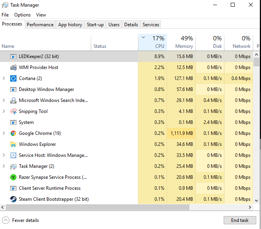The width and height of the screenshot is (261, 229).
Task: Expand the Google Chrome (19) group
Action: pos(4,133)
